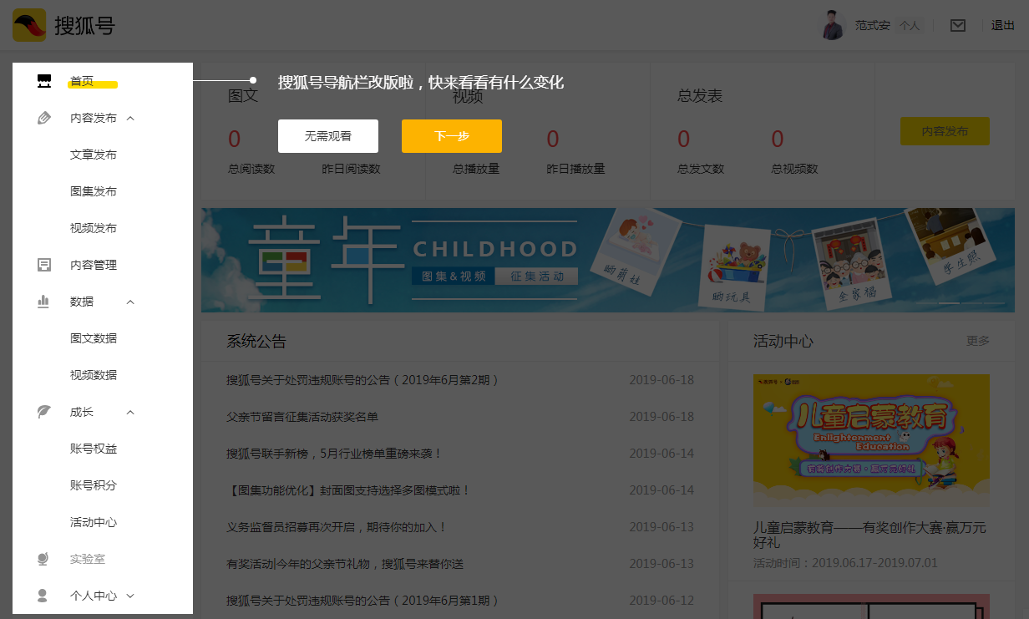Click the 儿童启蒙教育 activity thumbnail
The height and width of the screenshot is (619, 1029).
[871, 440]
